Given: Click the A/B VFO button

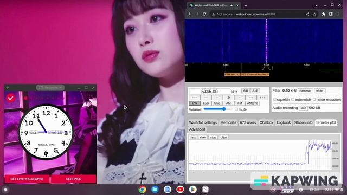Looking at the screenshot, I should coord(245,91).
